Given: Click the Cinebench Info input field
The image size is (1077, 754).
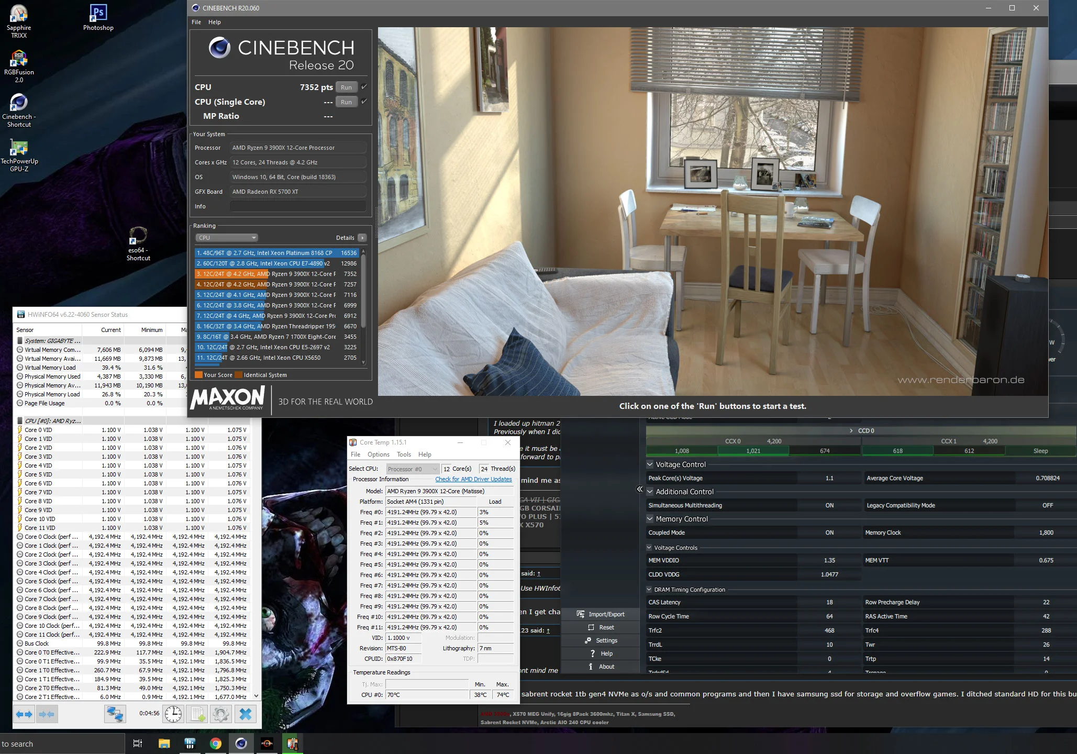Looking at the screenshot, I should click(x=298, y=206).
